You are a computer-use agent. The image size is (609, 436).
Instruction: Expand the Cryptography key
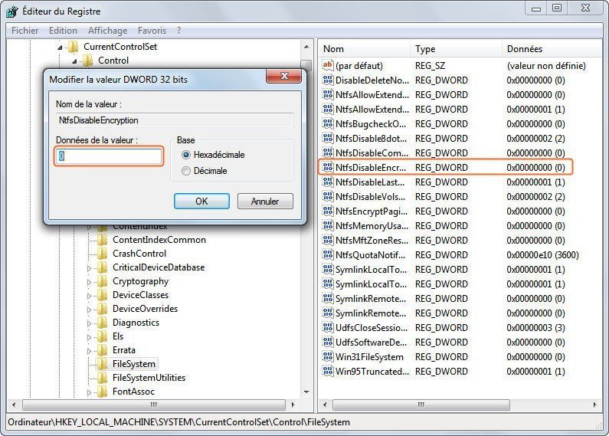point(90,282)
